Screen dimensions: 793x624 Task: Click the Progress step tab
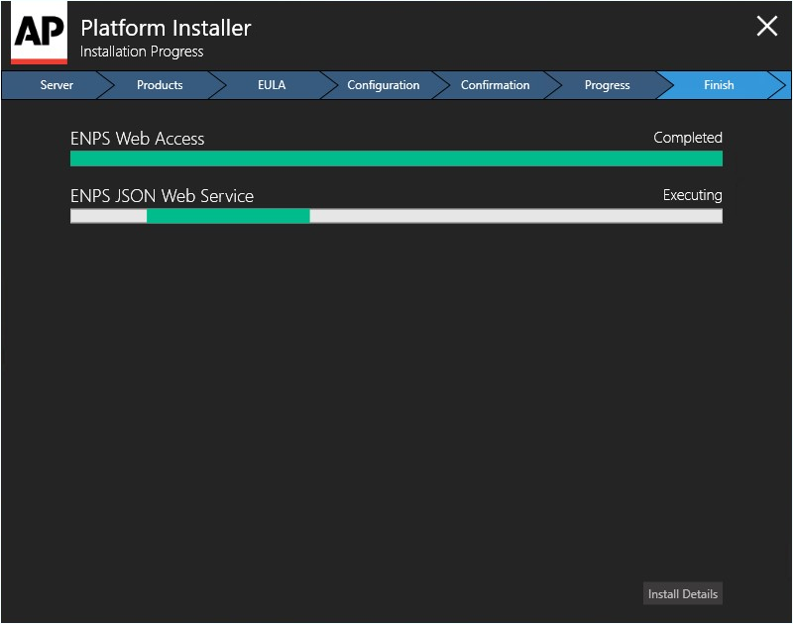tap(607, 85)
